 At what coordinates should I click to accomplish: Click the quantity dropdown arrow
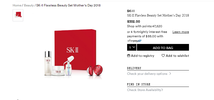click(x=134, y=47)
